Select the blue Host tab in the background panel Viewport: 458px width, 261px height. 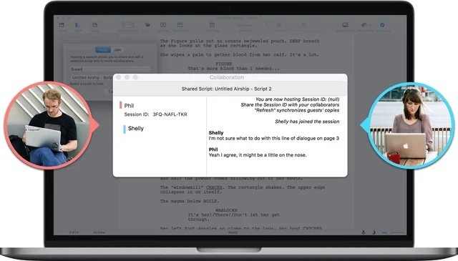coord(103,50)
